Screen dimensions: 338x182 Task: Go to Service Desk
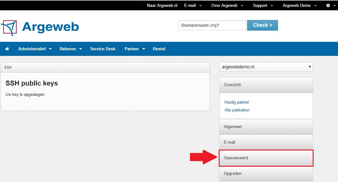[x=102, y=49]
